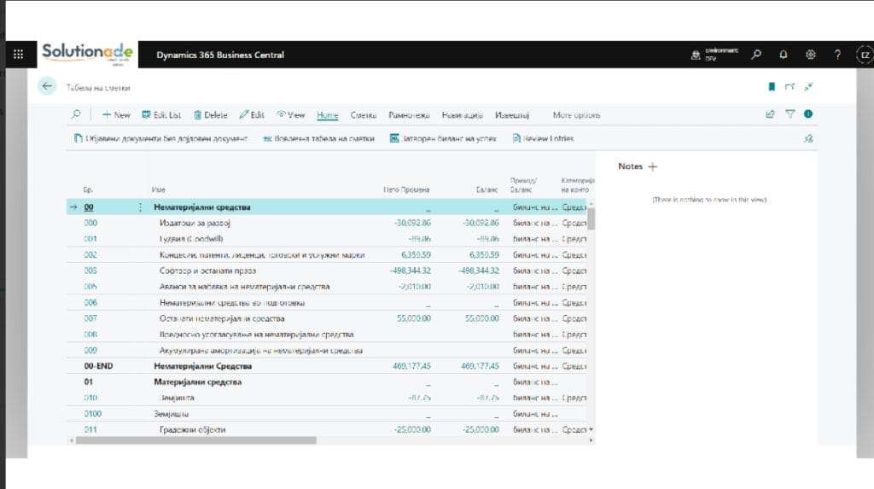The image size is (874, 489).
Task: Open documents without incoming document action
Action: tap(160, 138)
